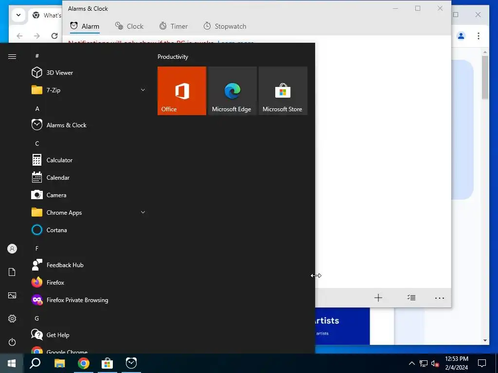
Task: Open the Get Help app
Action: 89,335
